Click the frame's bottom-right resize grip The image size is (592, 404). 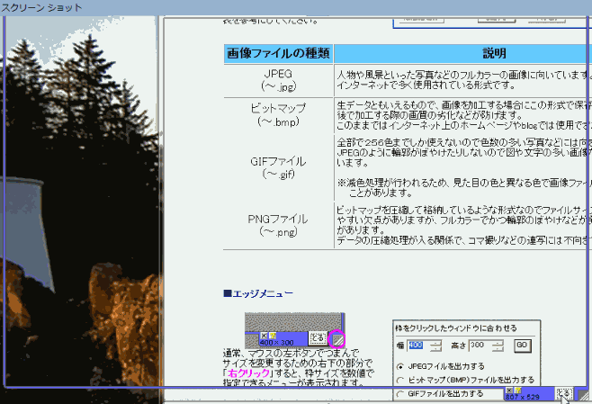coord(585,395)
